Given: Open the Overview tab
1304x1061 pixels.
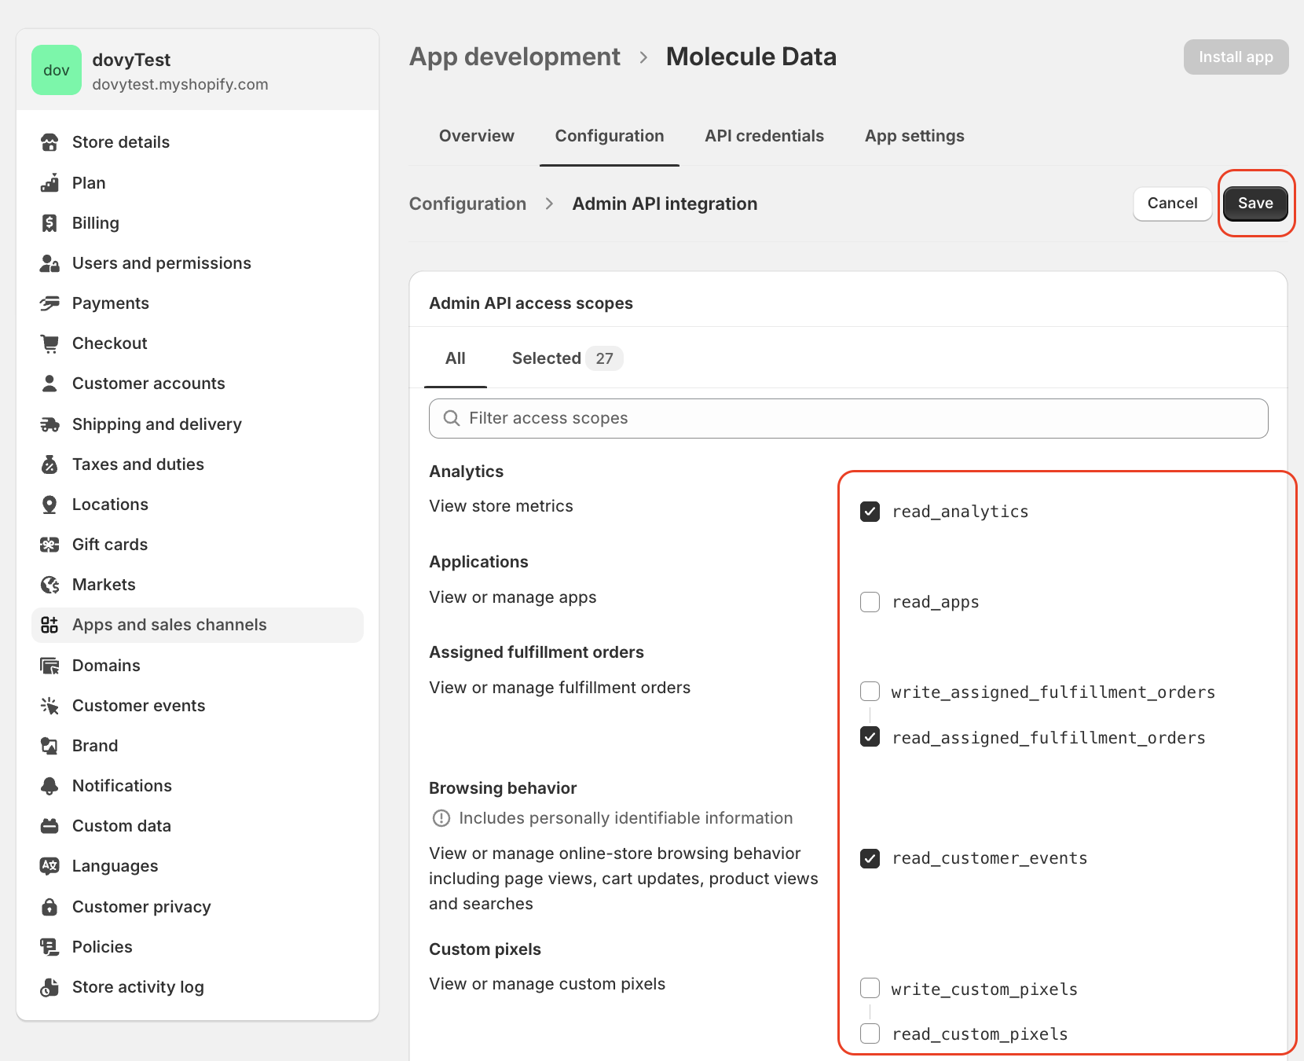Looking at the screenshot, I should 476,136.
